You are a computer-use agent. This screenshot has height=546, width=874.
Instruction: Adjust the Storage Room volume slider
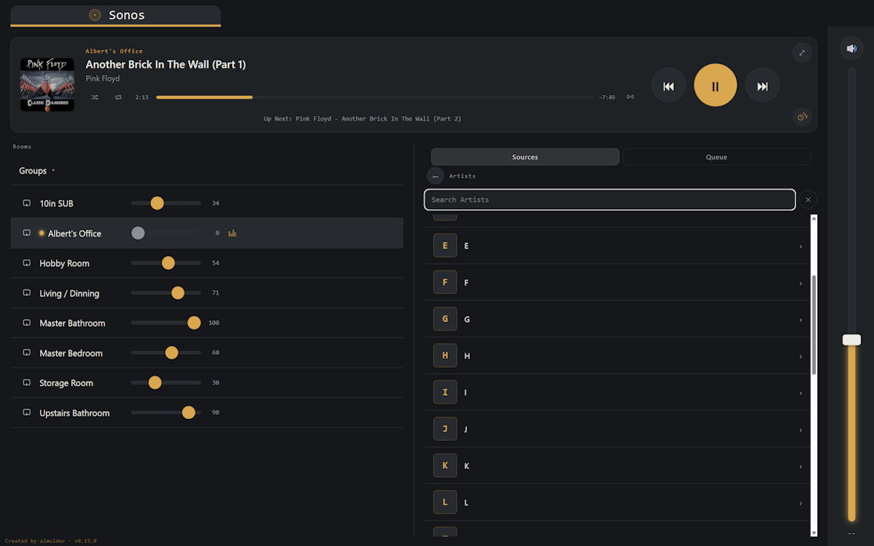click(166, 383)
